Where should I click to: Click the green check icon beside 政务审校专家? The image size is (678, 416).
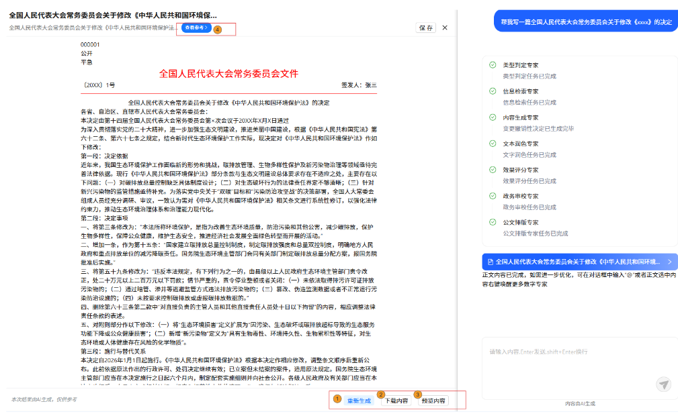coord(493,196)
